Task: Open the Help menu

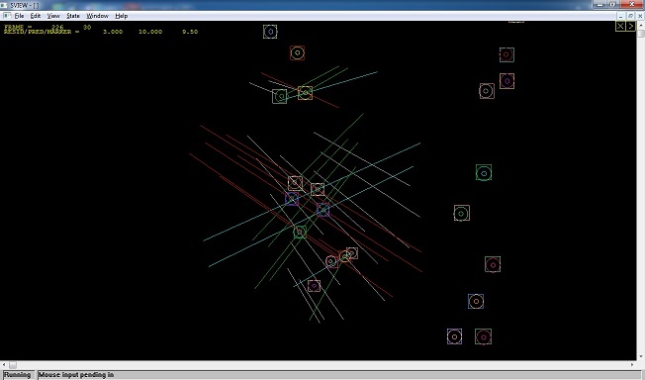Action: [x=122, y=16]
